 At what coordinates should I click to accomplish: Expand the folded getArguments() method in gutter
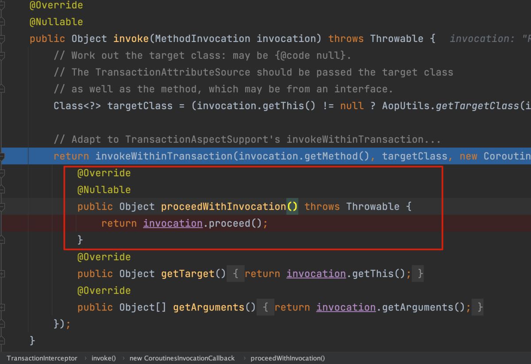[2, 307]
